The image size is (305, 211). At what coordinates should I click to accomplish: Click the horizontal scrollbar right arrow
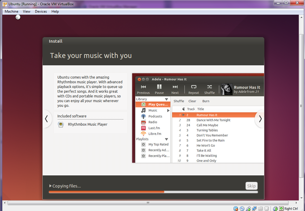[296, 203]
